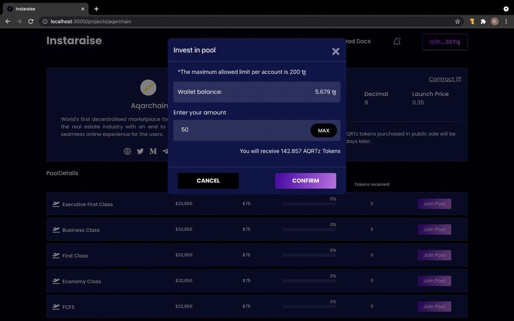Click the yellow extension icon in toolbar
Viewport: 514px width, 321px height.
(x=472, y=21)
